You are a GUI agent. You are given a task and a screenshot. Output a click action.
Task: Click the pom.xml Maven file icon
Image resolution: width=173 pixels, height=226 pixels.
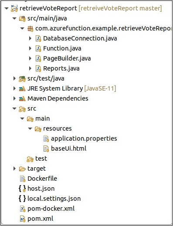click(22, 219)
